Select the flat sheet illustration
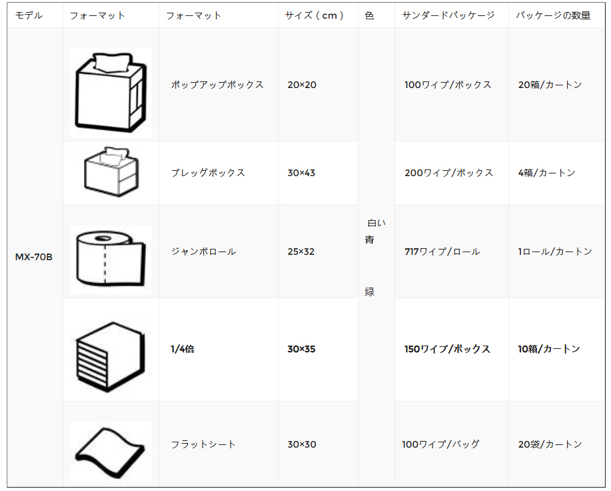This screenshot has width=611, height=491. 111,452
